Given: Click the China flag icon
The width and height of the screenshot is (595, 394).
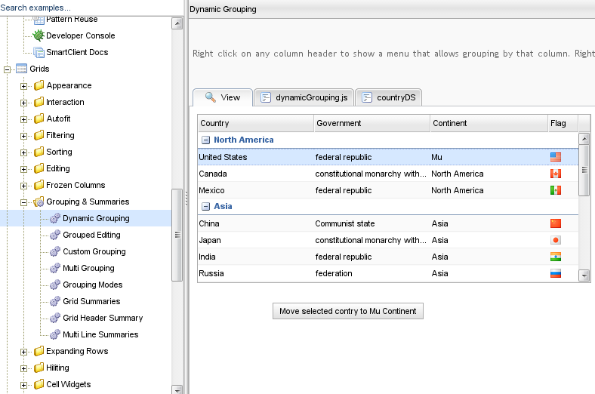Looking at the screenshot, I should click(556, 223).
